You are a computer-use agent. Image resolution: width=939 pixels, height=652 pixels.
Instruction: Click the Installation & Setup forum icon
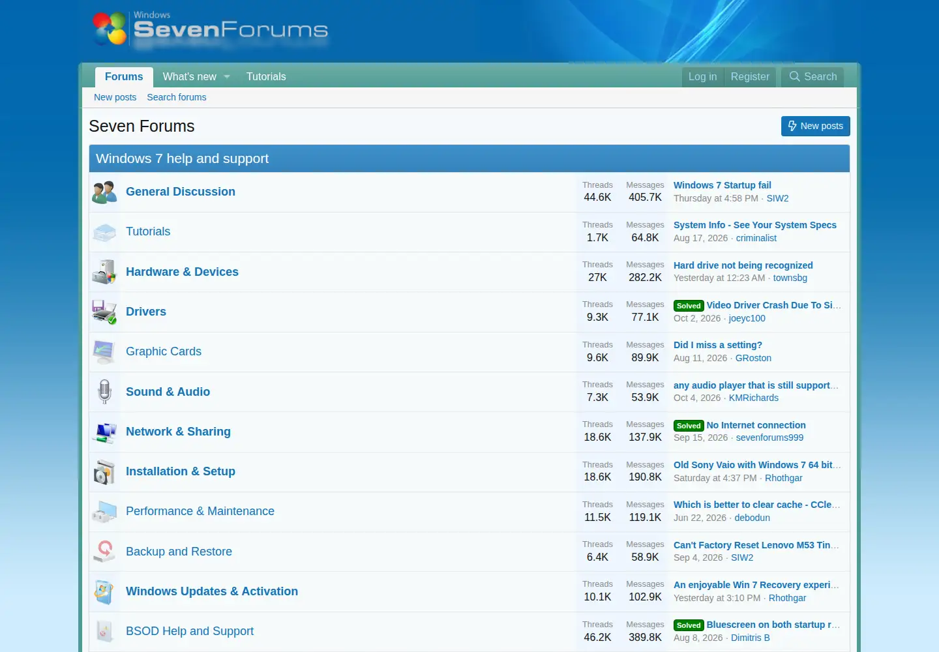tap(104, 472)
